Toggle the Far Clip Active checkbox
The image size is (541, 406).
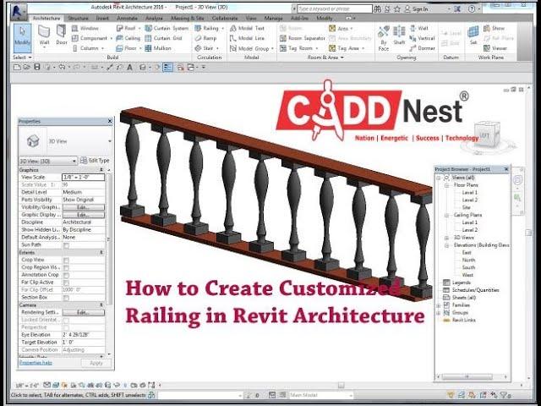(66, 283)
